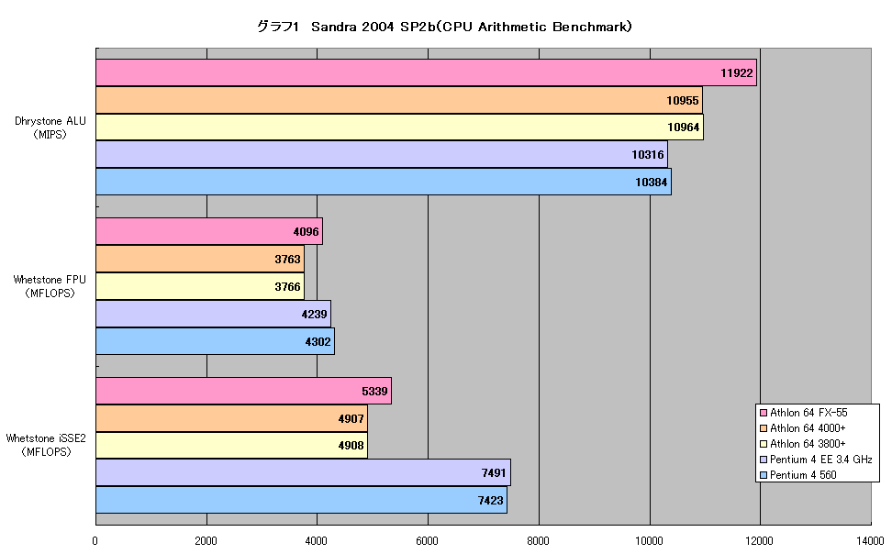The image size is (892, 554).
Task: Click the x-axis value 2000
Action: tap(206, 540)
